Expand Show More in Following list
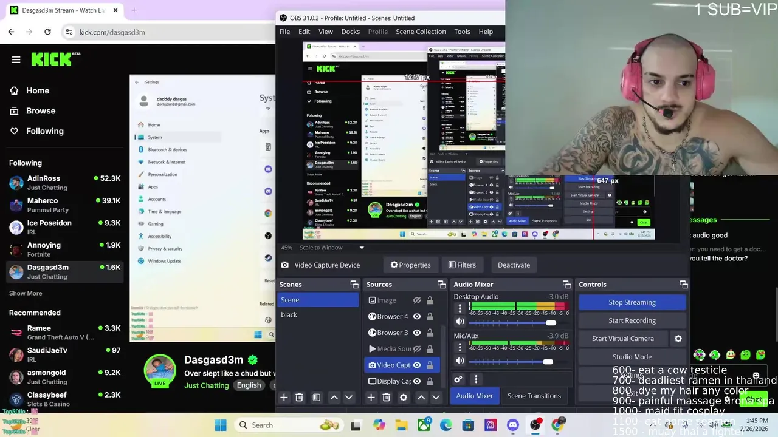Image resolution: width=778 pixels, height=437 pixels. [x=26, y=293]
